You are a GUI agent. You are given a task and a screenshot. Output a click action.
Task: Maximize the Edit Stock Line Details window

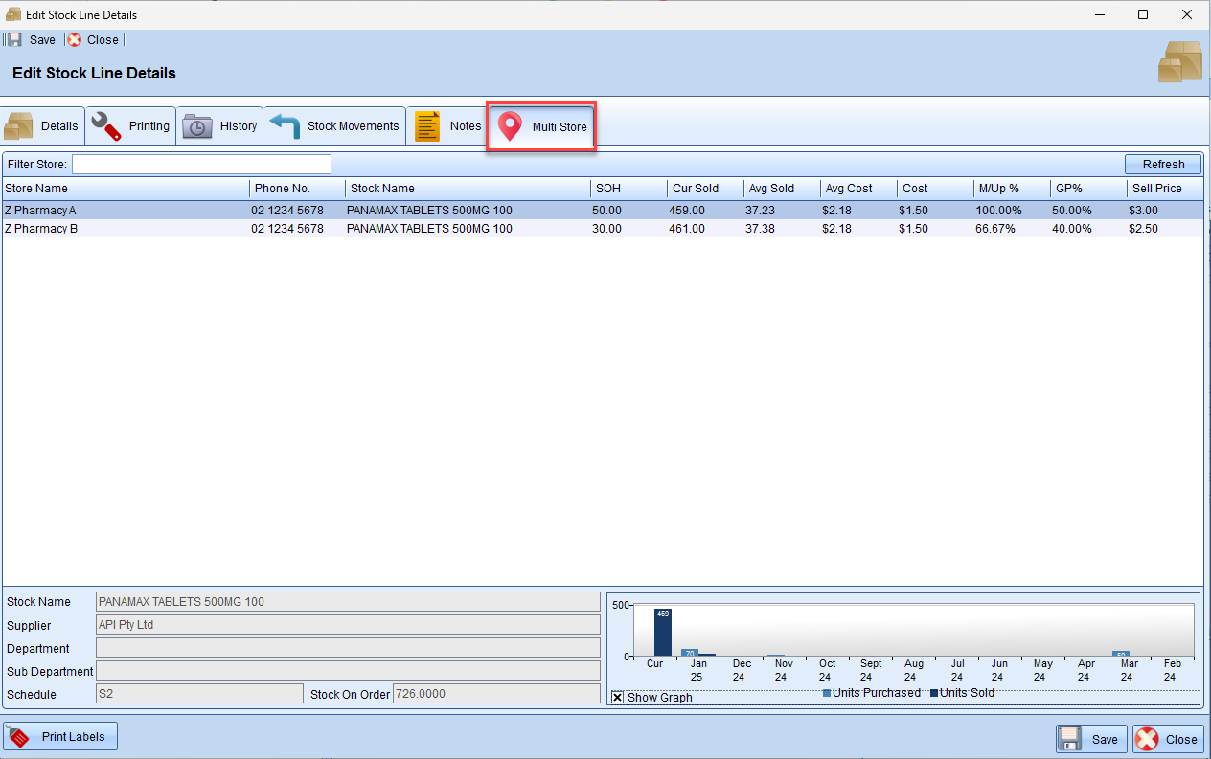pos(1143,14)
